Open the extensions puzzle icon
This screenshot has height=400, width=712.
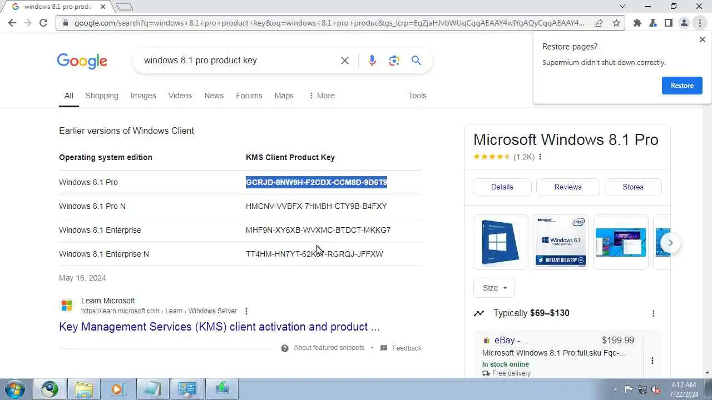(637, 23)
